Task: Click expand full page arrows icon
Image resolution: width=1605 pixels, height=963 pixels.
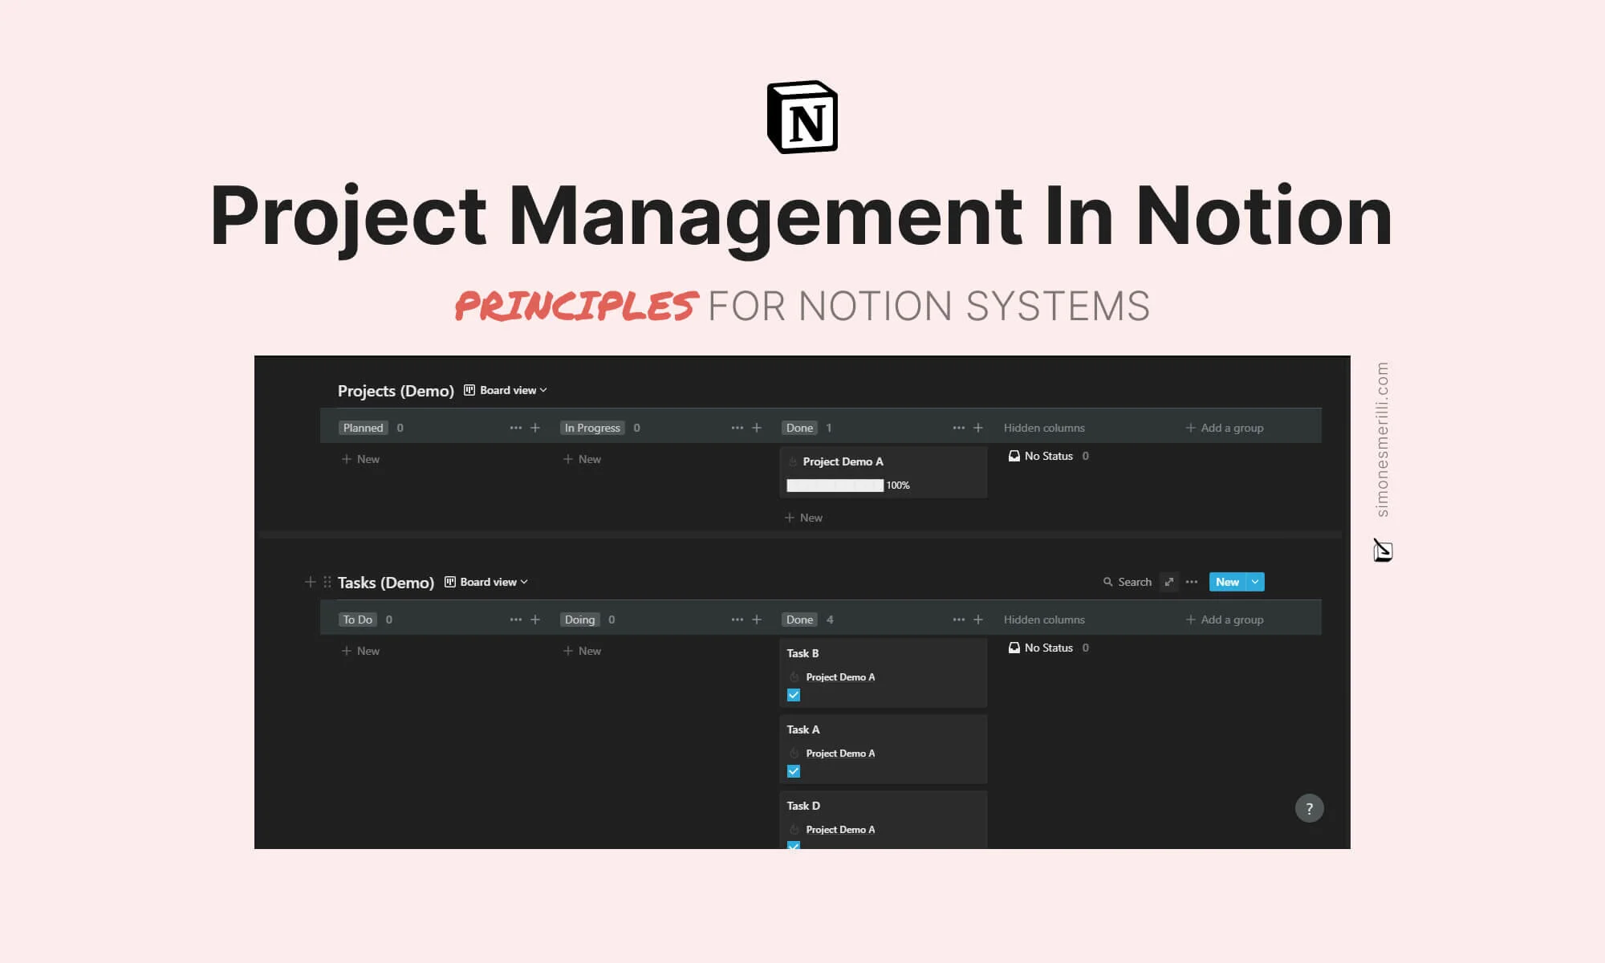Action: tap(1169, 582)
